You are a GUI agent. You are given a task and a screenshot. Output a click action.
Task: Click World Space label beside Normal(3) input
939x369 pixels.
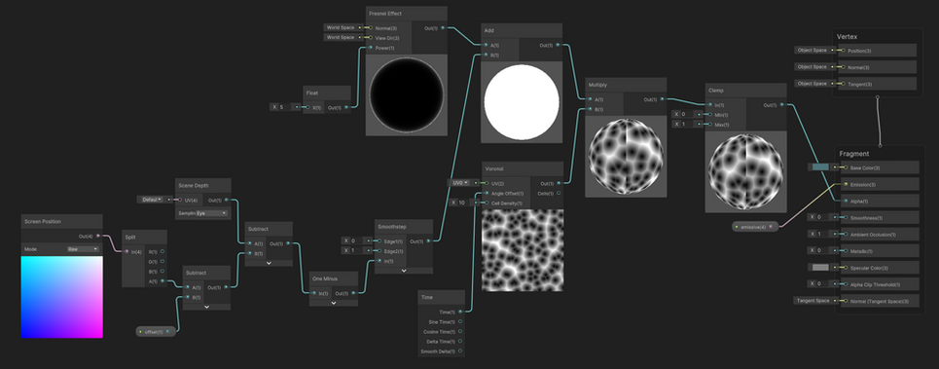click(341, 27)
